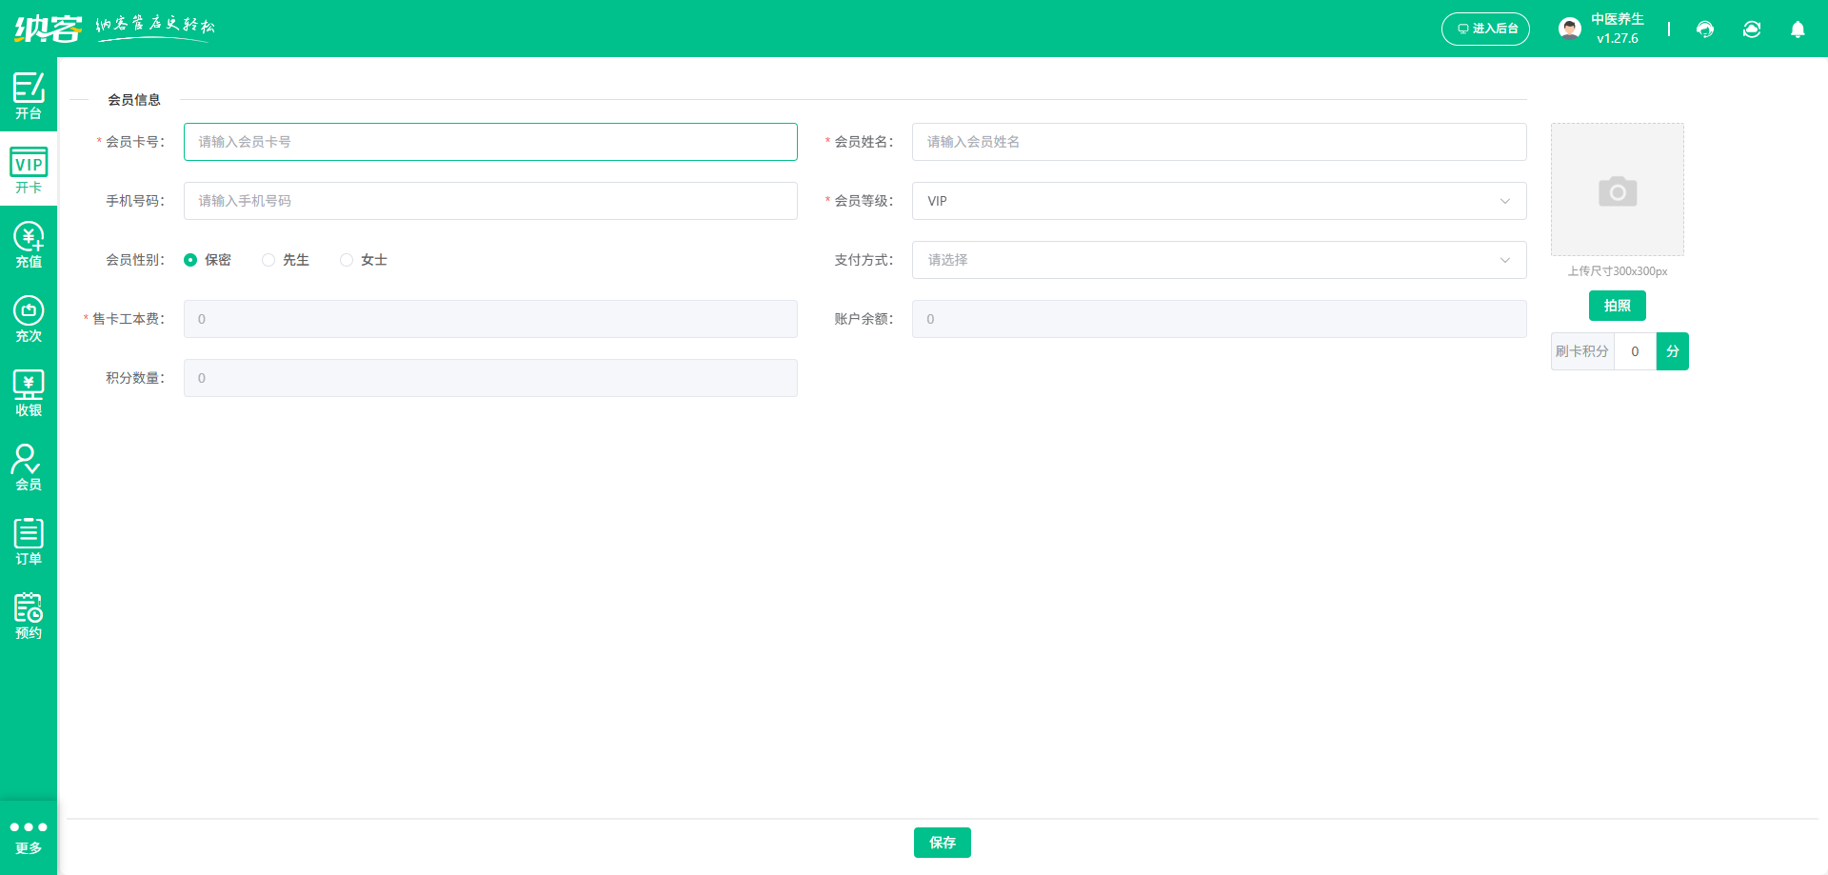Open the 更多 more menu
This screenshot has height=875, width=1828.
[29, 837]
